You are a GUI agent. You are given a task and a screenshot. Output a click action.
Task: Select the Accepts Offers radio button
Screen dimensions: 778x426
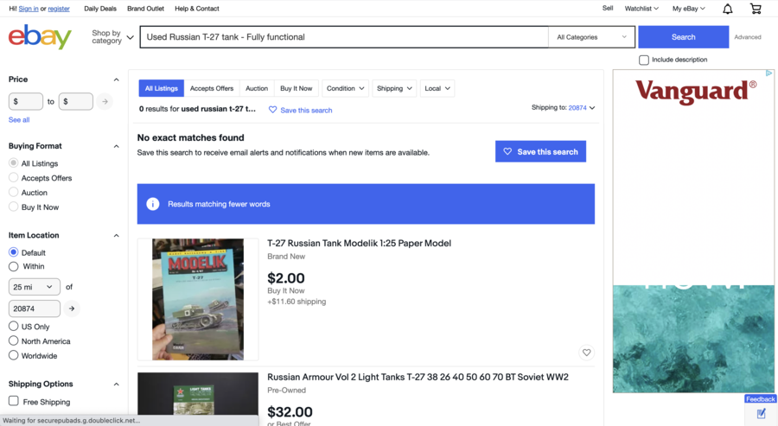pos(13,177)
